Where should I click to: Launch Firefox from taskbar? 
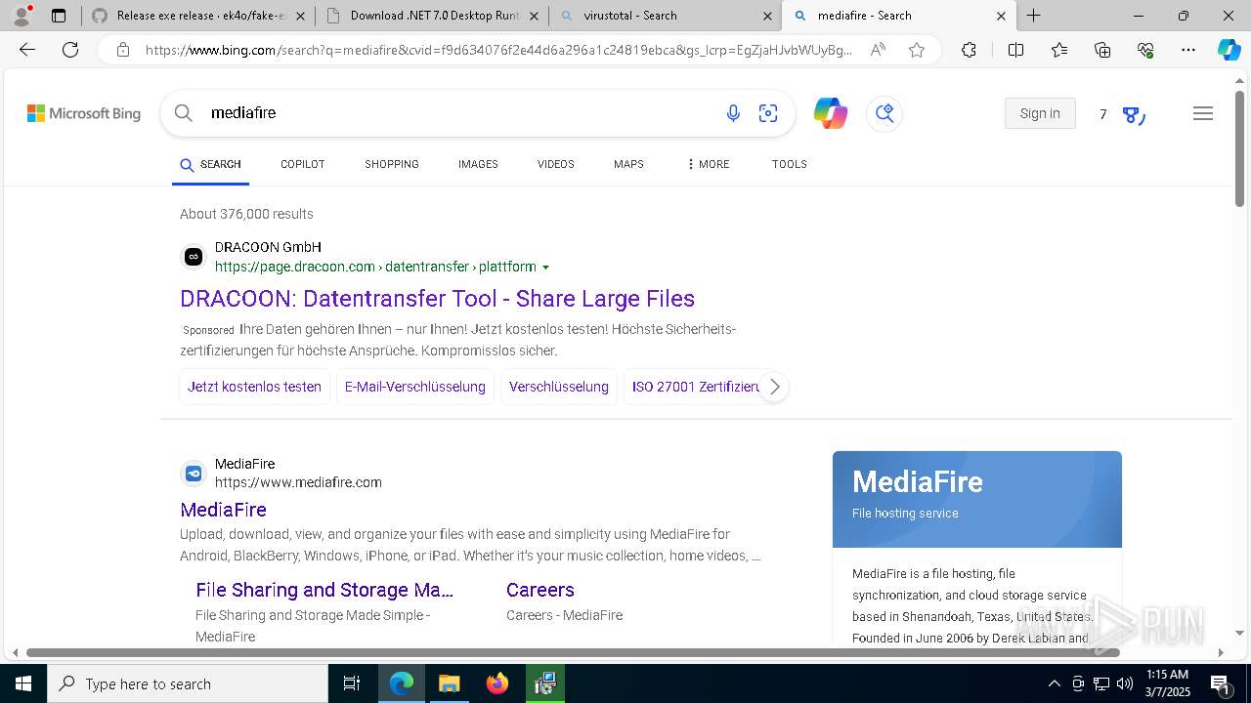(x=497, y=683)
